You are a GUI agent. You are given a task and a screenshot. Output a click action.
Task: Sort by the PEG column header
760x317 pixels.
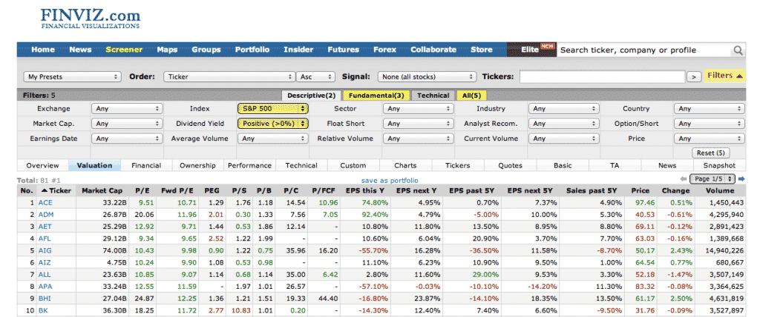[x=212, y=190]
